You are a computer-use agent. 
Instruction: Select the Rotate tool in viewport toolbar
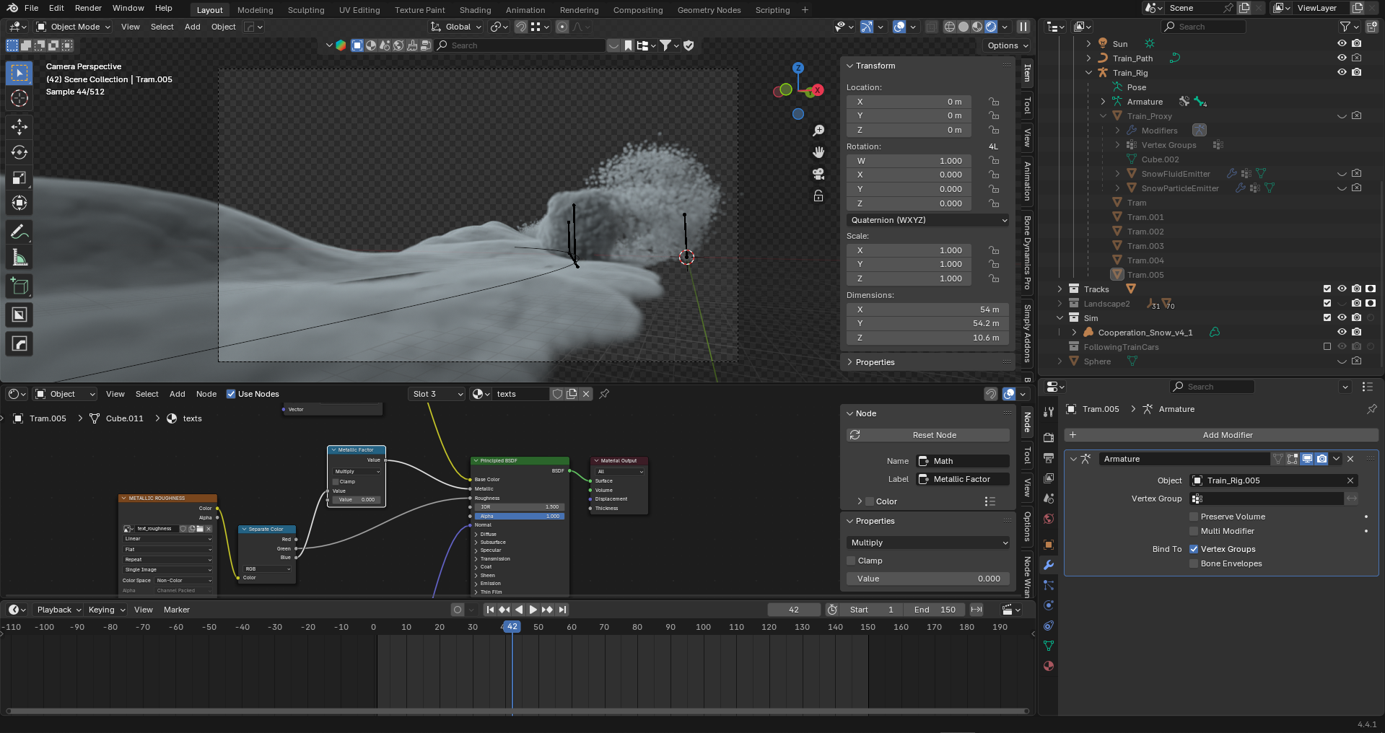[19, 152]
